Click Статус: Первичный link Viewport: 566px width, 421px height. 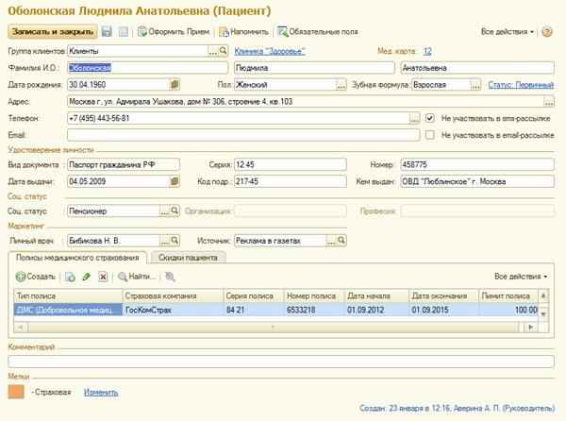click(521, 85)
